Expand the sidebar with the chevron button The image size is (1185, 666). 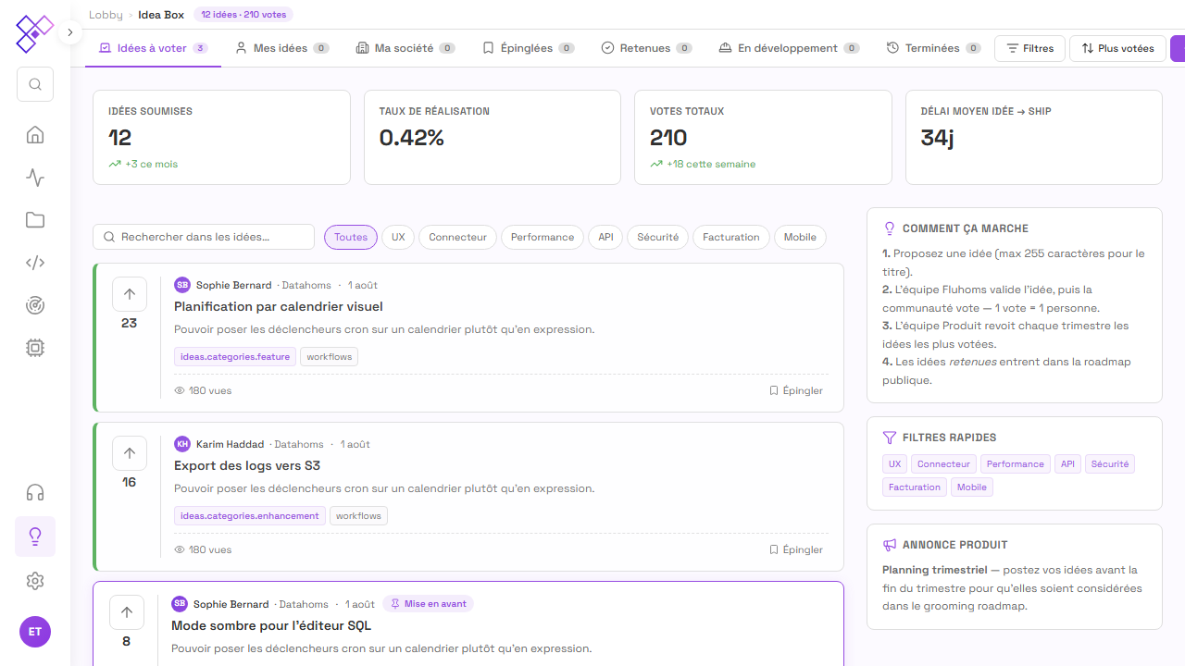click(x=70, y=32)
